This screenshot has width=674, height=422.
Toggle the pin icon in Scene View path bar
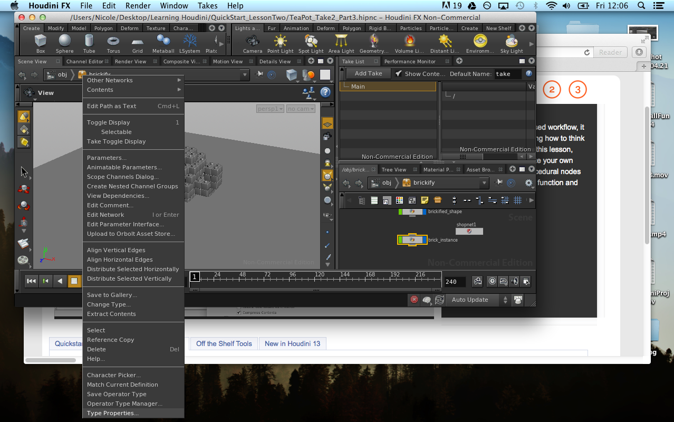[x=259, y=75]
